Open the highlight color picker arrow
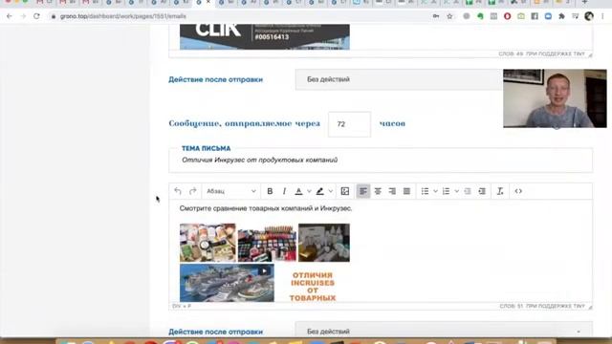Viewport: 612px width, 344px height. click(331, 191)
